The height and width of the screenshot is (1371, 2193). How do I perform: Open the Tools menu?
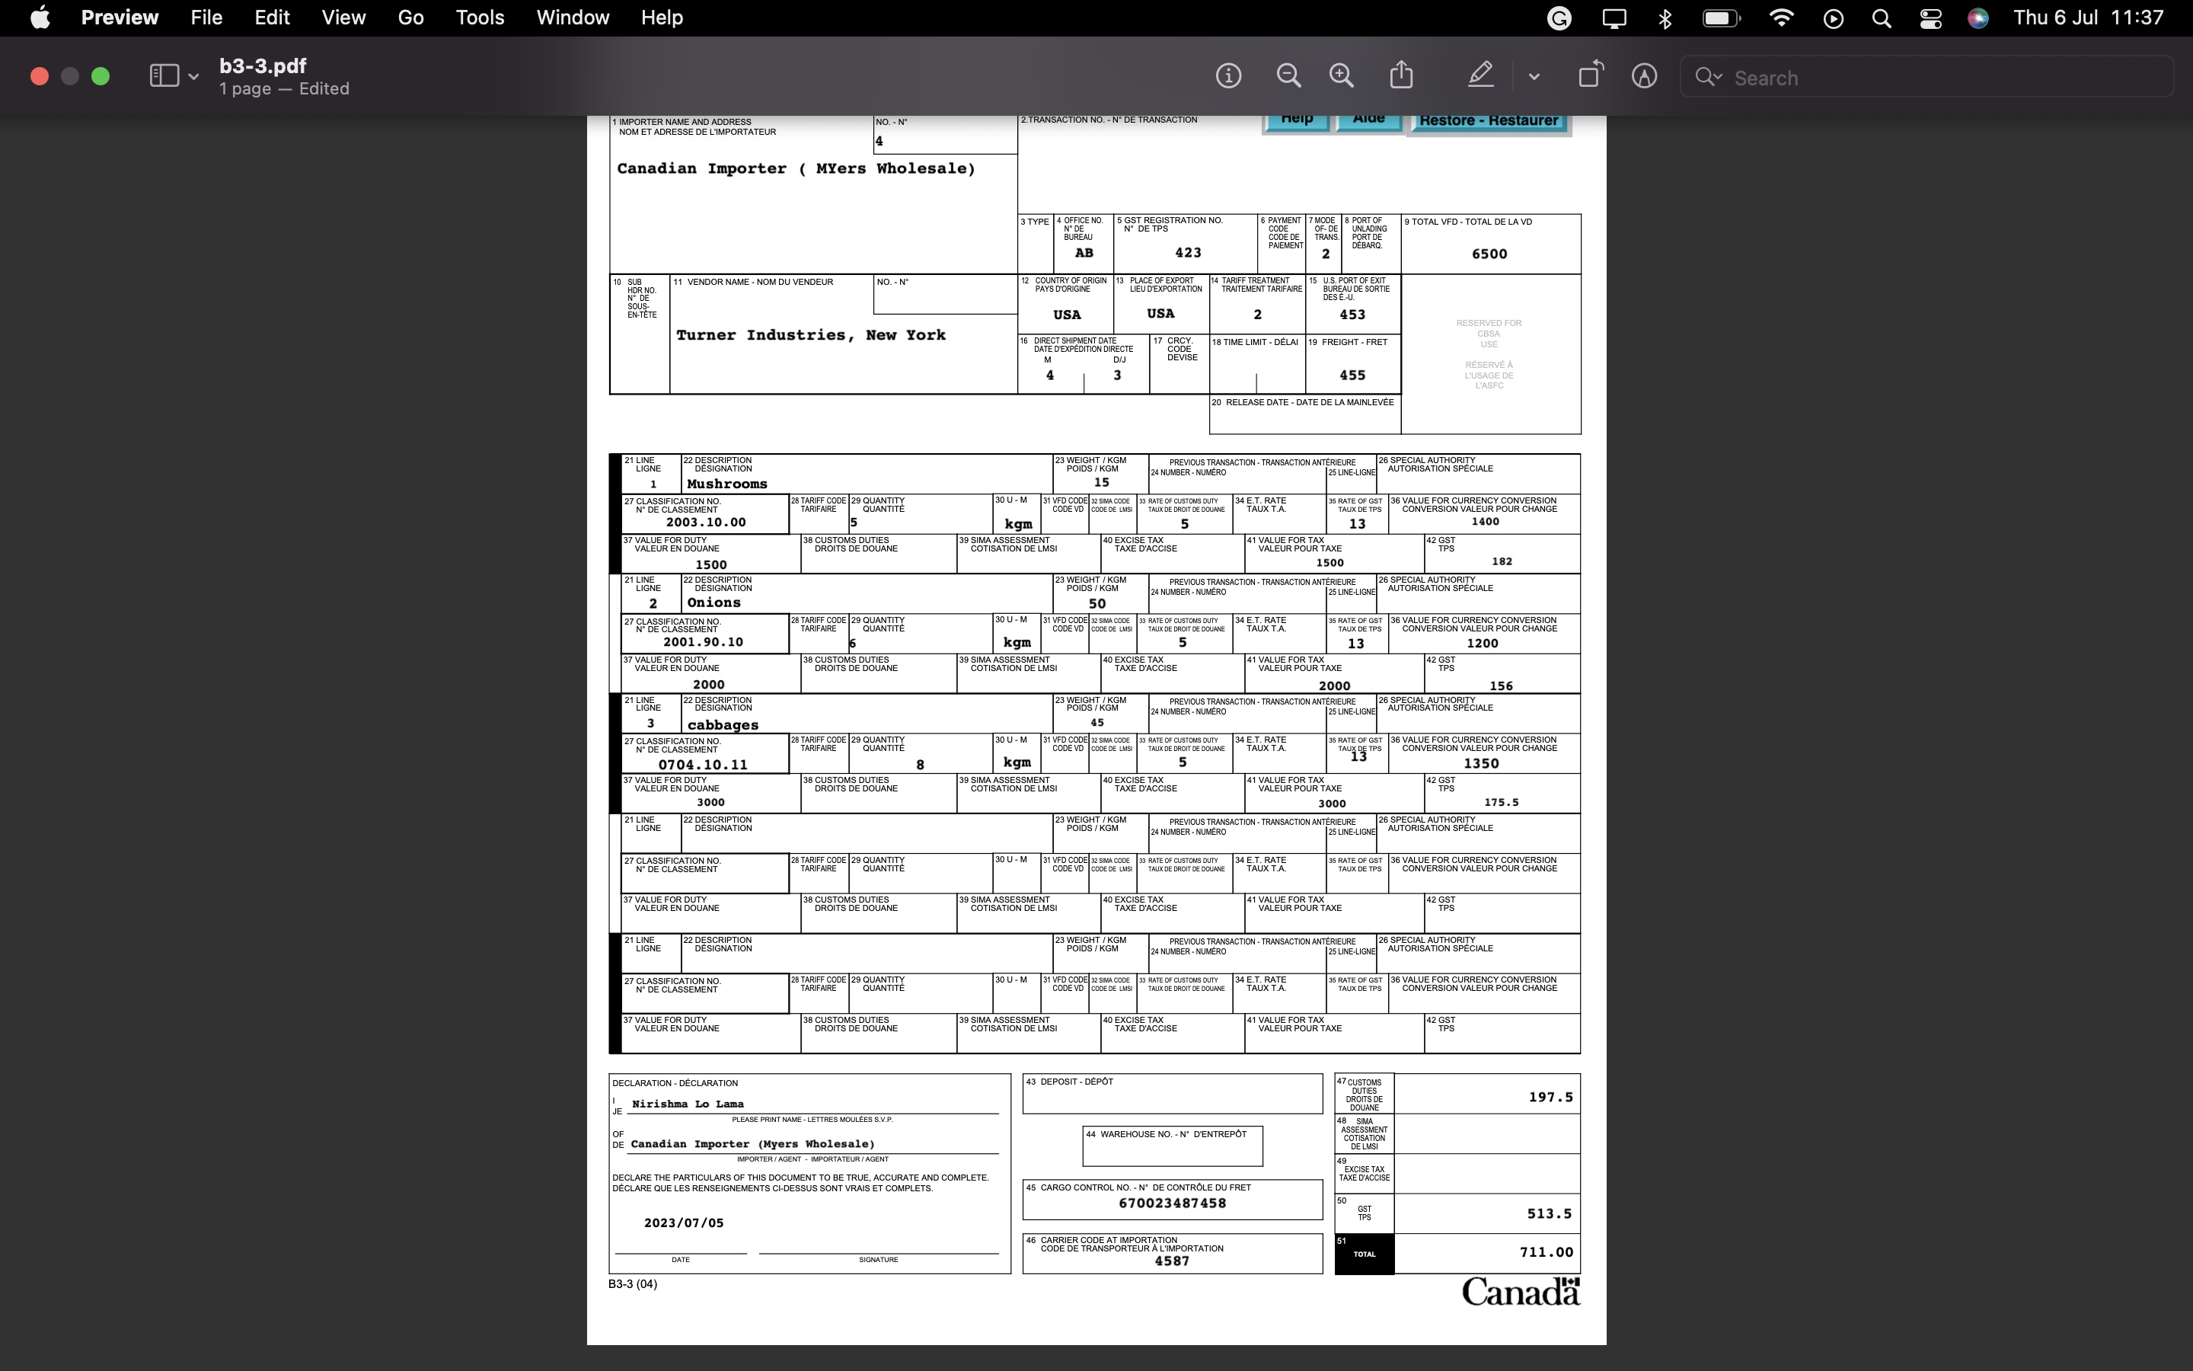coord(477,18)
